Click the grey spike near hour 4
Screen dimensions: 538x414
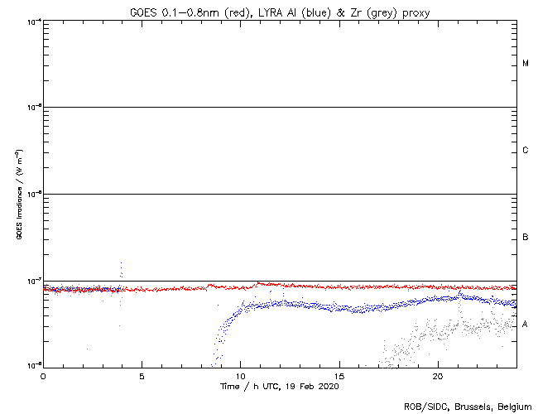121,269
